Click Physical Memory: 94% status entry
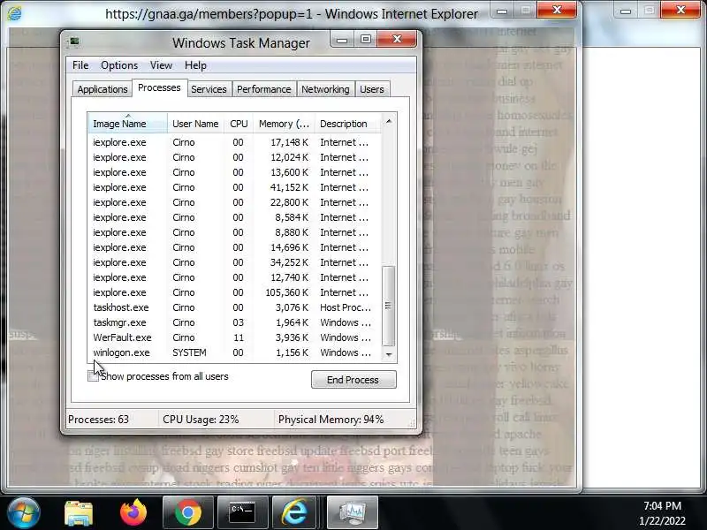This screenshot has height=530, width=707. click(x=331, y=420)
